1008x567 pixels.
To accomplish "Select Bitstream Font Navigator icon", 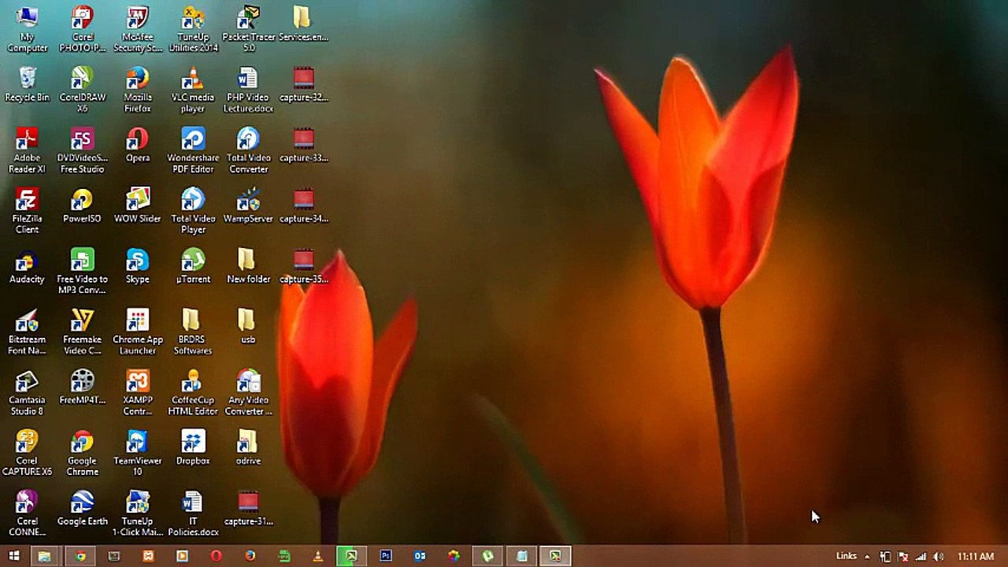I will (x=28, y=332).
